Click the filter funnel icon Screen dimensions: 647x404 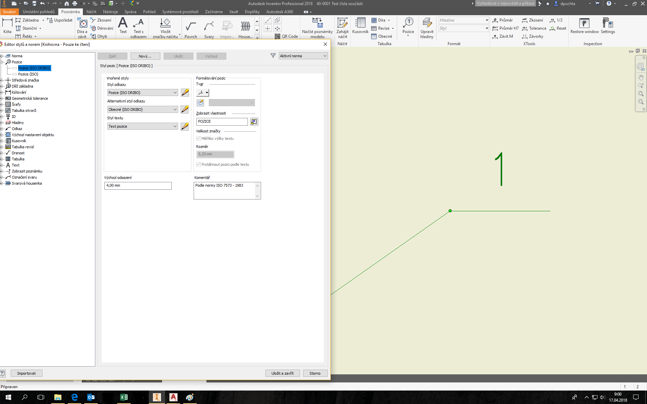[x=273, y=56]
